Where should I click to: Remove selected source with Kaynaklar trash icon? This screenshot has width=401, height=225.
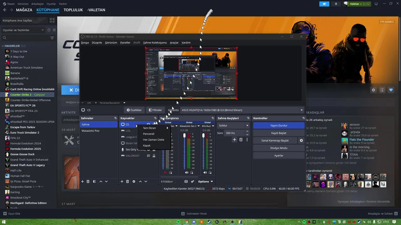point(128,182)
